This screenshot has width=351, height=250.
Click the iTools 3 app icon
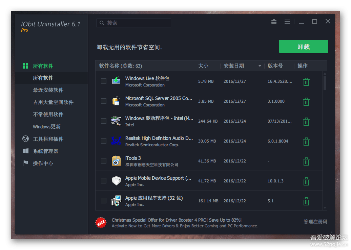pos(116,161)
